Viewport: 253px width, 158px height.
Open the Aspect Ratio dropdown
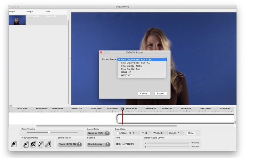[98, 133]
